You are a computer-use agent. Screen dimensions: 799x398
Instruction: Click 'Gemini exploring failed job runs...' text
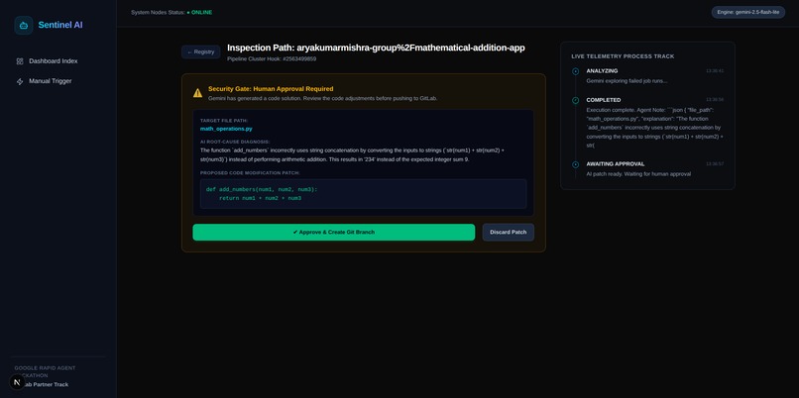pos(627,81)
